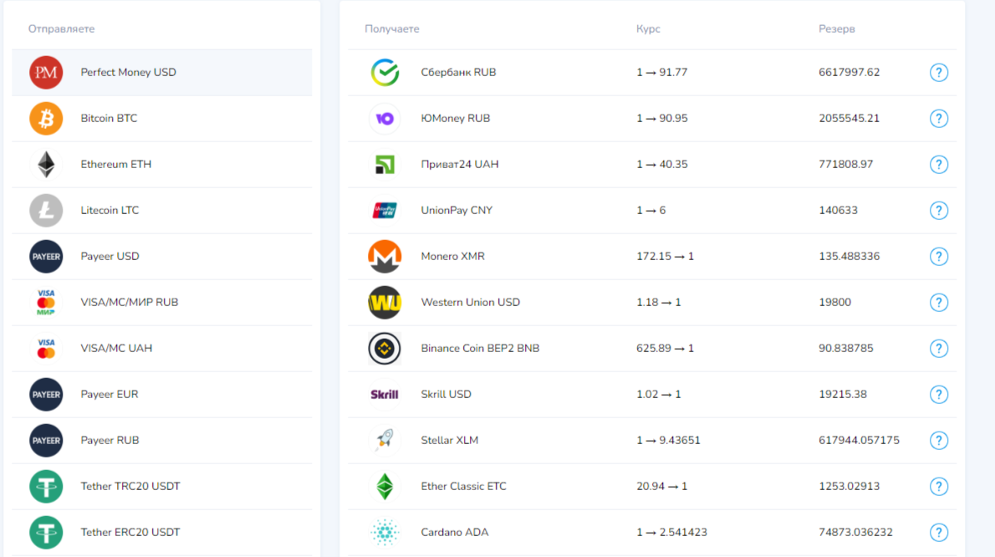Image resolution: width=995 pixels, height=557 pixels.
Task: Click the rate 625.89 → 1
Action: (665, 348)
